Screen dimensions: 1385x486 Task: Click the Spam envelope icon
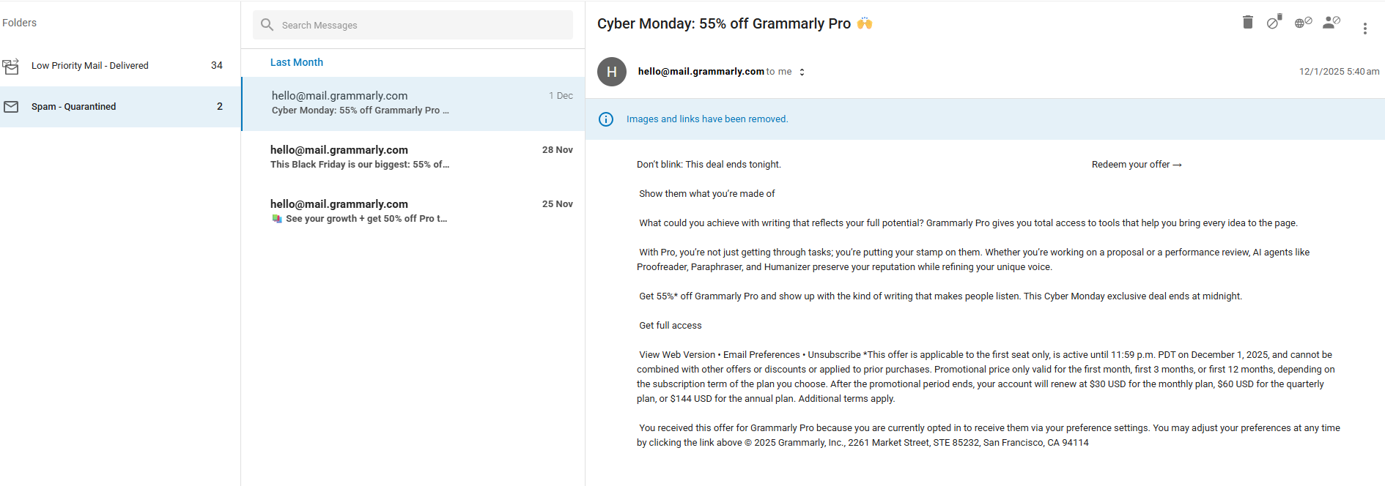(x=11, y=107)
